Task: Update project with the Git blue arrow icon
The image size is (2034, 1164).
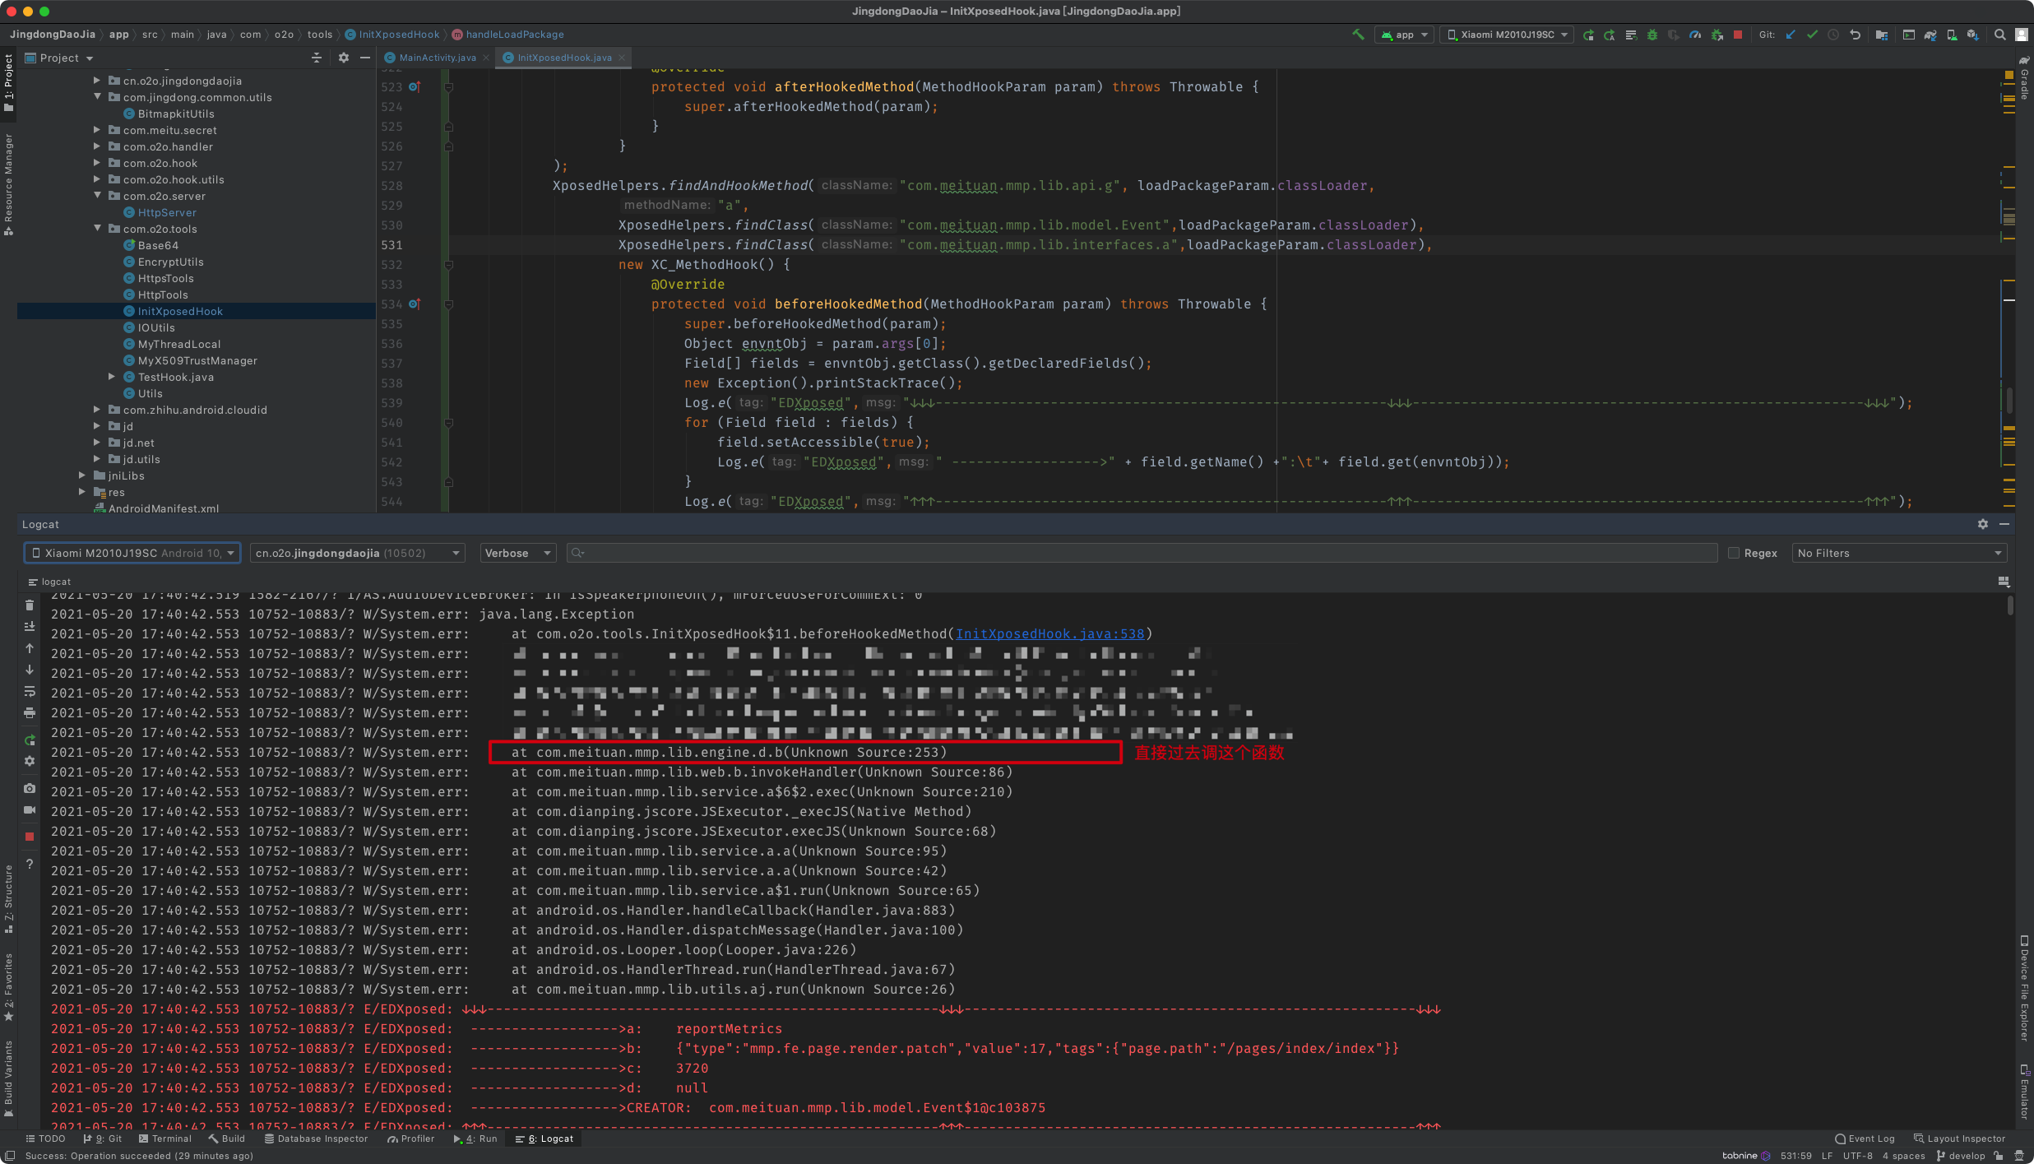Action: [1791, 35]
